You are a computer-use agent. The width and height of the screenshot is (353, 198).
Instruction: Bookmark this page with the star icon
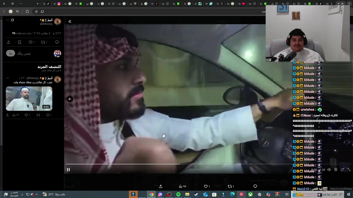(x=36, y=12)
